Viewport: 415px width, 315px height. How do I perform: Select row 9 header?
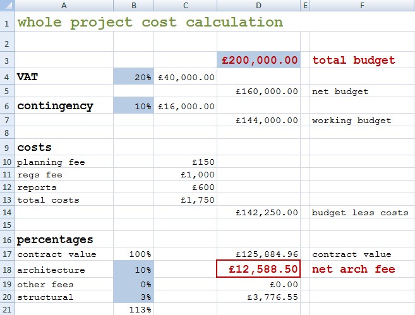pyautogui.click(x=7, y=148)
